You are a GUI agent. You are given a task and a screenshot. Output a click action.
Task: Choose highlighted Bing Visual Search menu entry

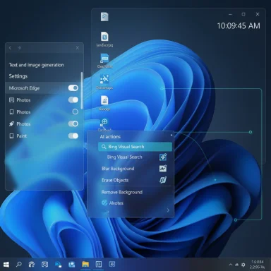point(135,147)
